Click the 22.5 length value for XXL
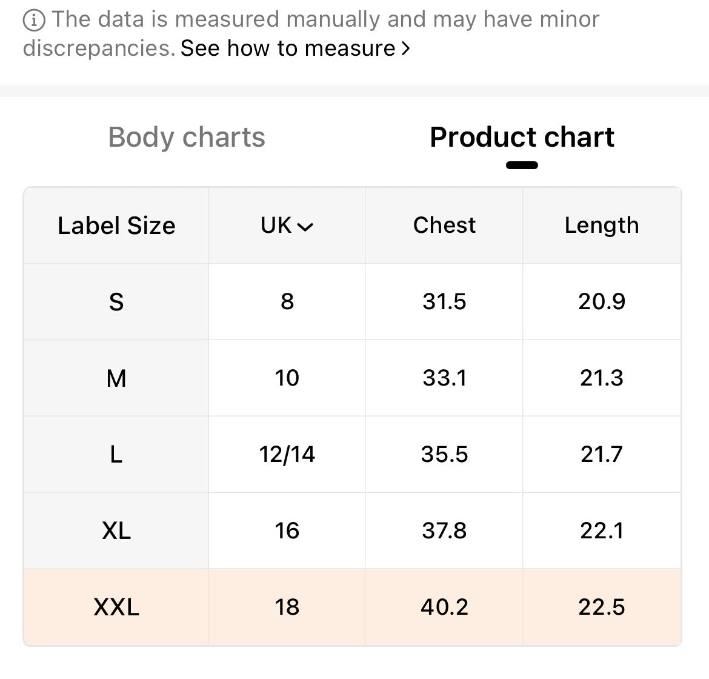Image resolution: width=709 pixels, height=679 pixels. pos(602,607)
